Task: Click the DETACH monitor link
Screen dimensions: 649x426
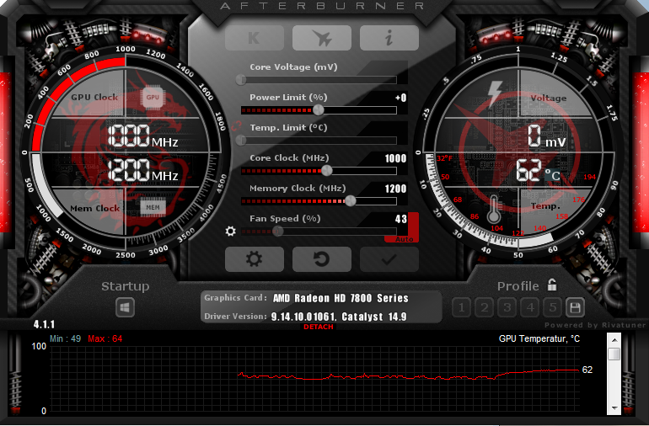Action: point(319,327)
